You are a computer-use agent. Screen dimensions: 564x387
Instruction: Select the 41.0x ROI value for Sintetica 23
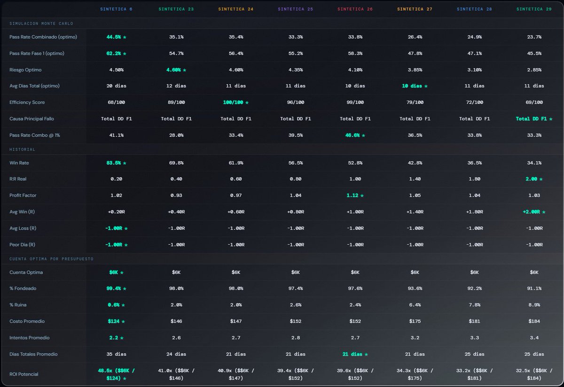pyautogui.click(x=176, y=374)
